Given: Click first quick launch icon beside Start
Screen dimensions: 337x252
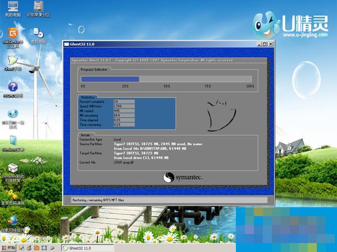Looking at the screenshot, I should [21, 248].
